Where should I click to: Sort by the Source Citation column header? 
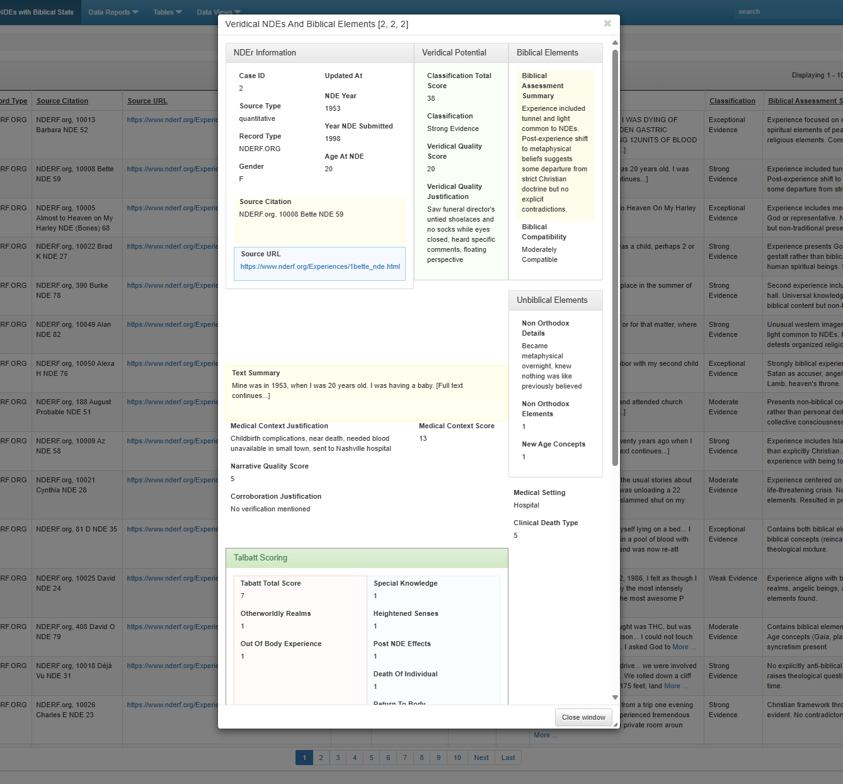pos(62,101)
